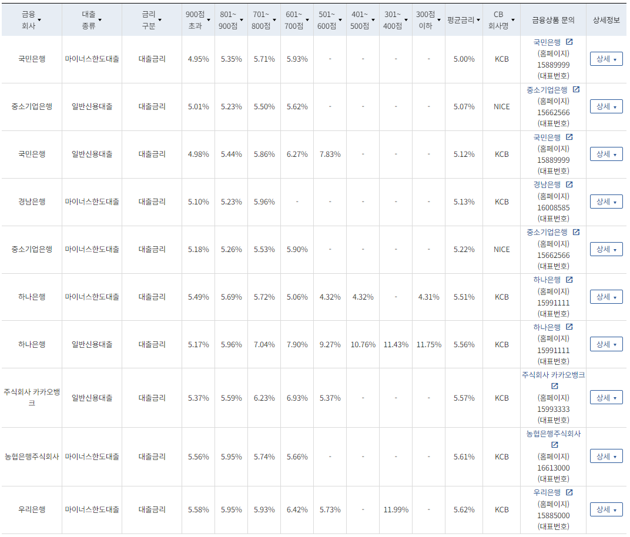Expand 상세 dropdown for 국민은행 마이너스한도대출
The image size is (630, 537).
606,59
